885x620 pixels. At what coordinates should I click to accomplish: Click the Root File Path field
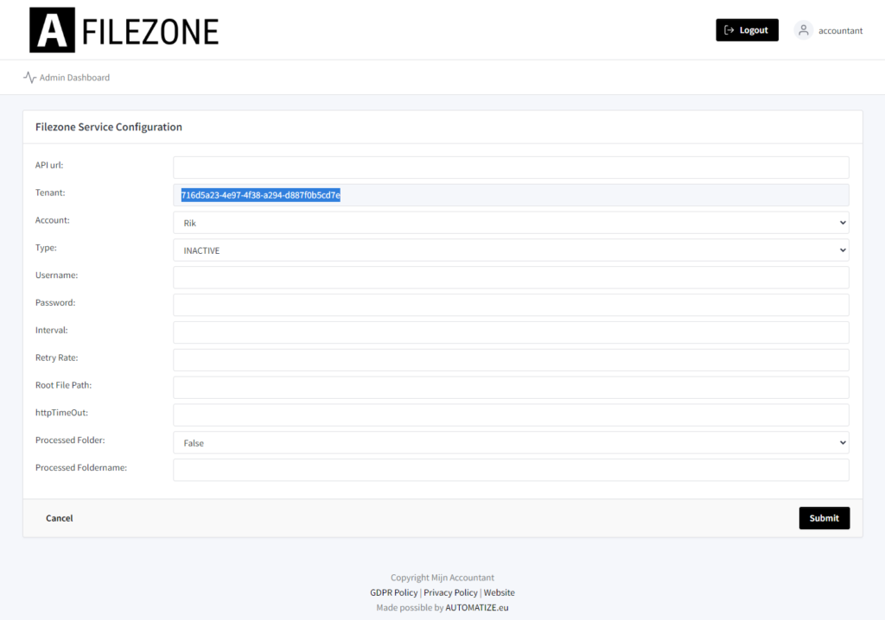tap(511, 388)
